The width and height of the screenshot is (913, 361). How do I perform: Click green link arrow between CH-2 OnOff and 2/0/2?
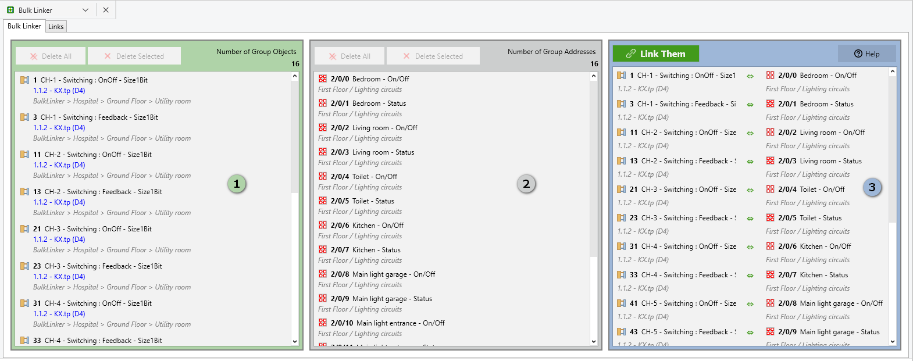tap(750, 133)
